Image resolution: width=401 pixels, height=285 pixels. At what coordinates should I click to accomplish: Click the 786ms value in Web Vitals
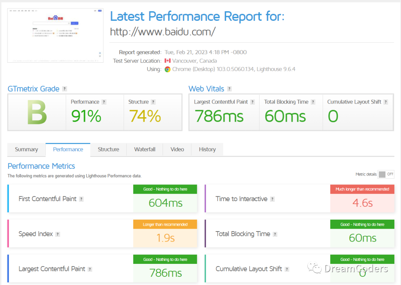219,116
